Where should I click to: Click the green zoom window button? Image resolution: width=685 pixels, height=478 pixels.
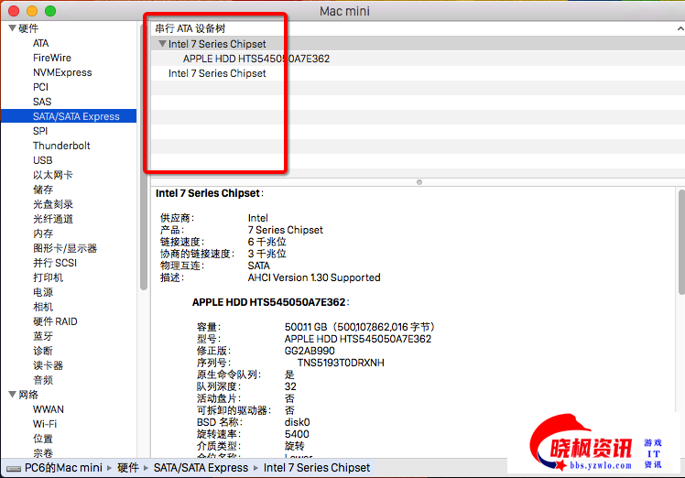click(x=50, y=11)
